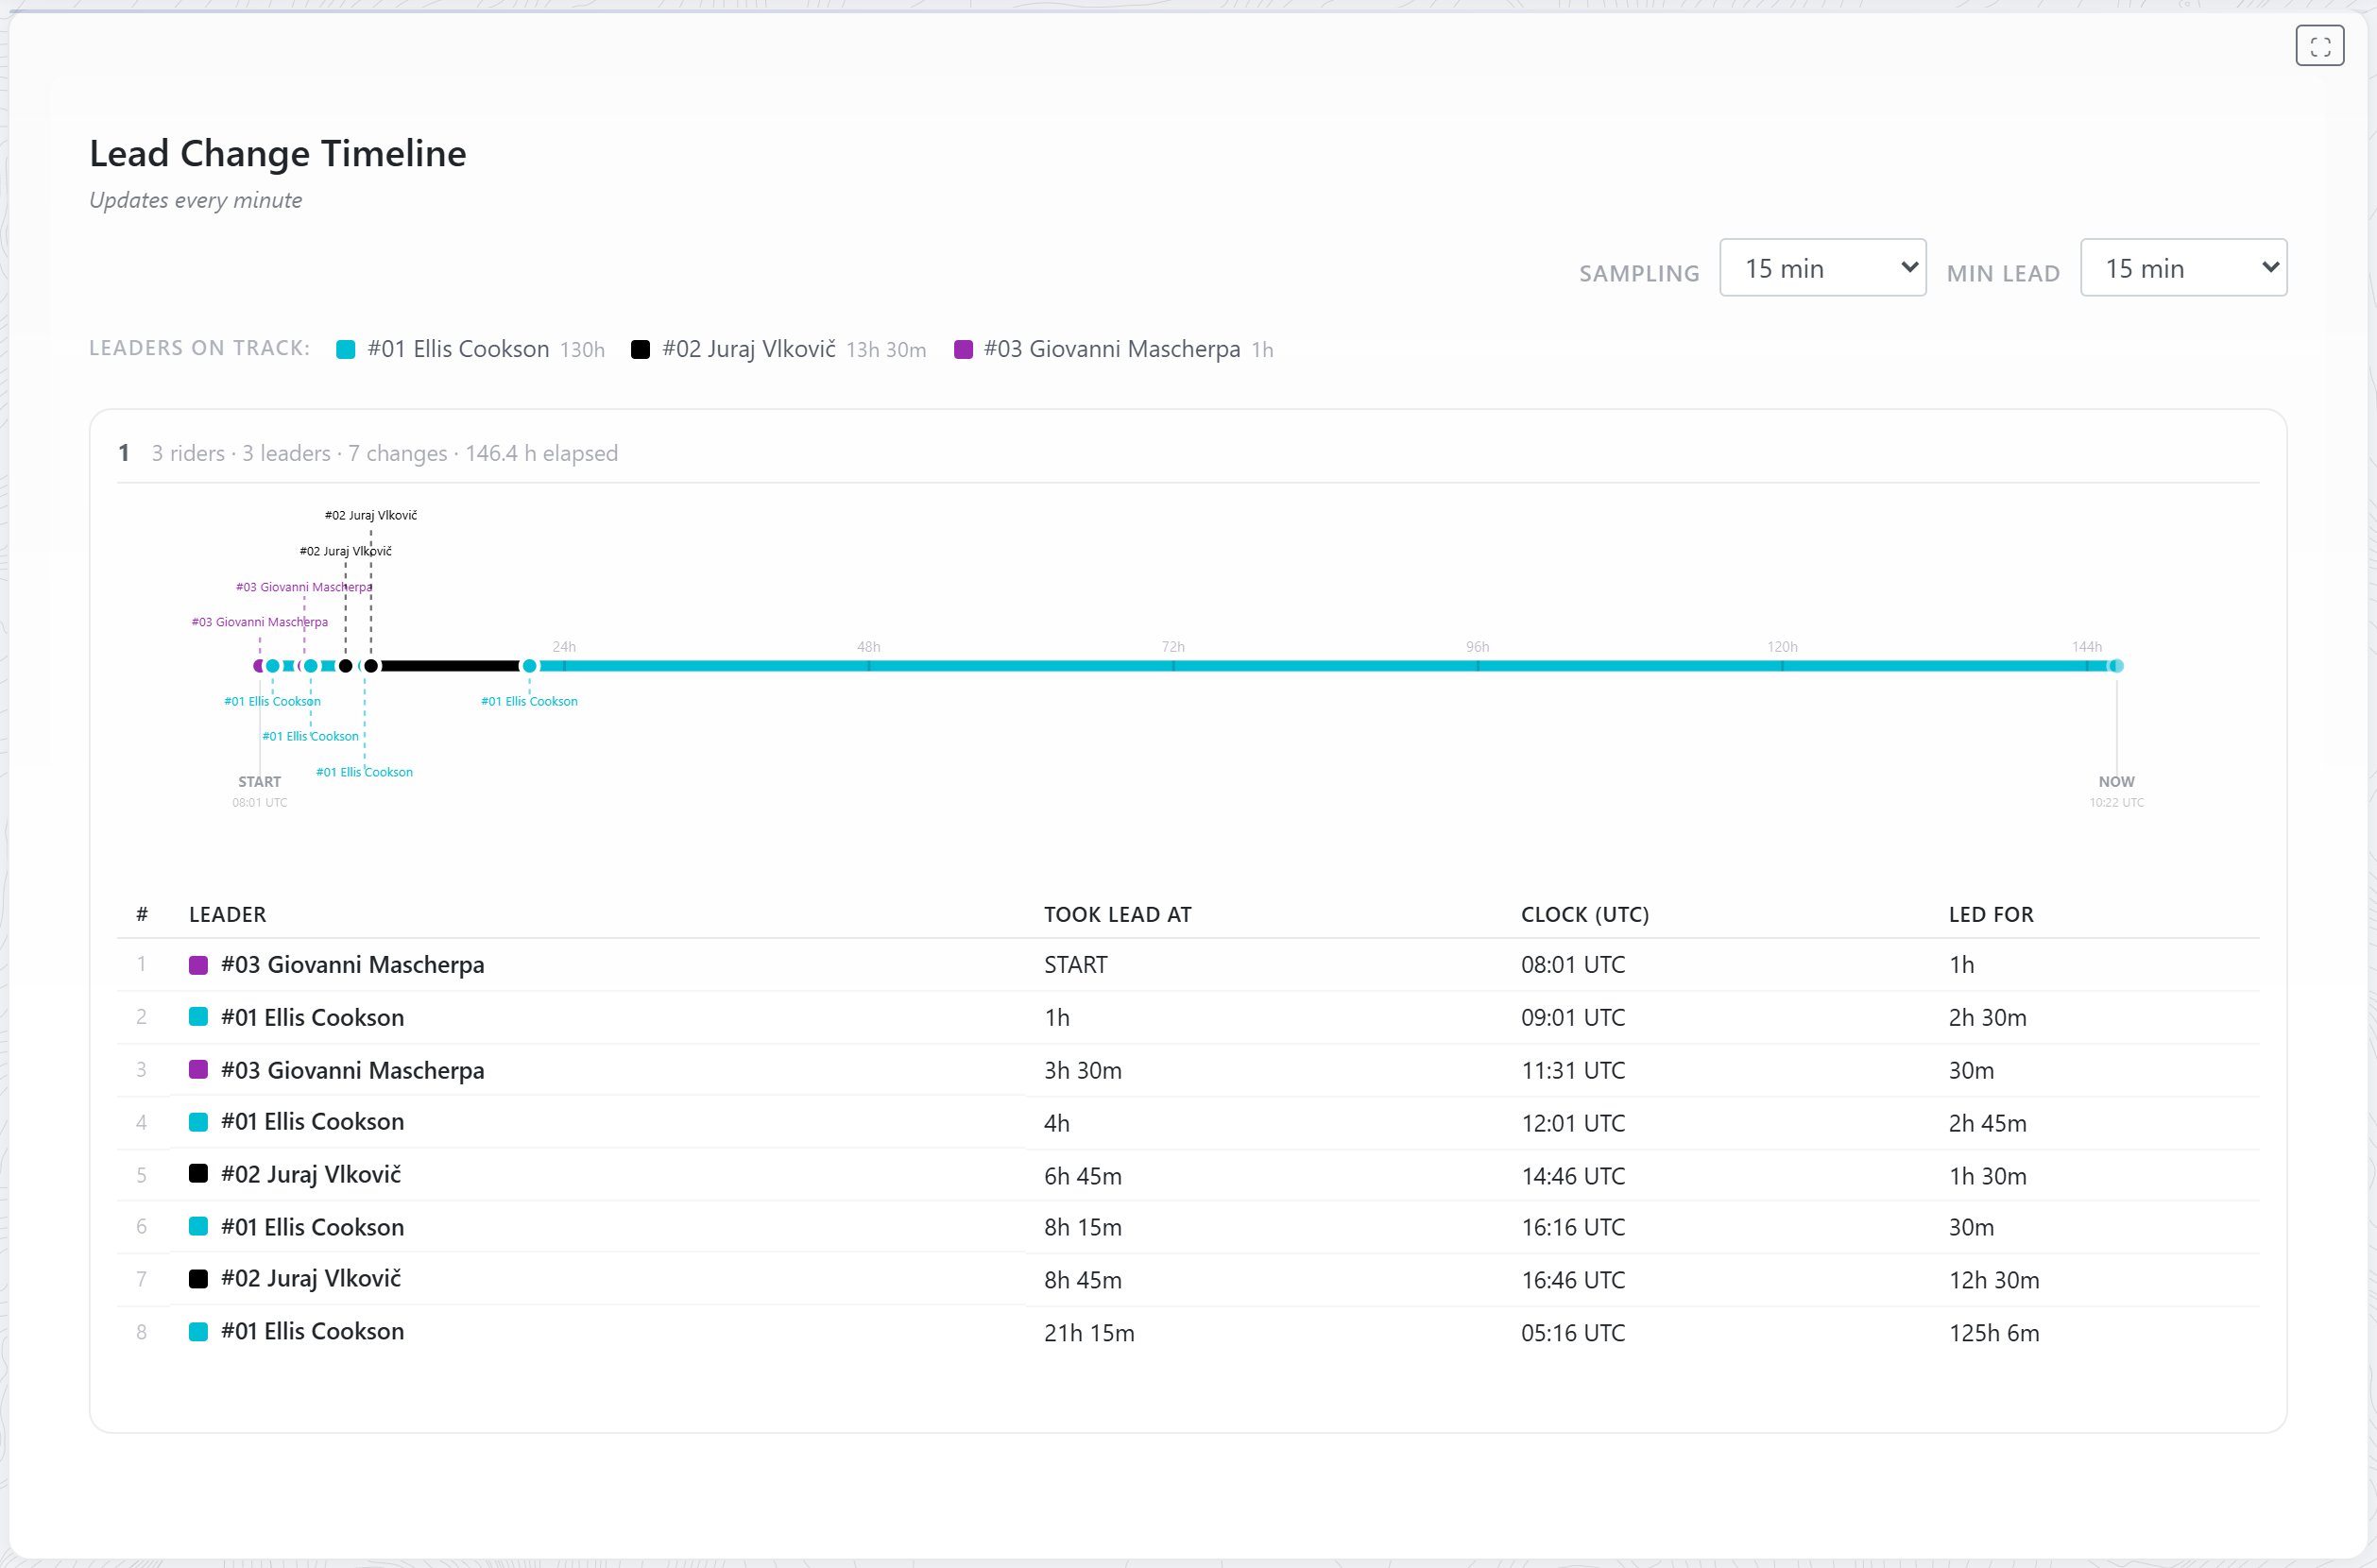
Task: Click the '120h' tick label
Action: pyautogui.click(x=1782, y=647)
